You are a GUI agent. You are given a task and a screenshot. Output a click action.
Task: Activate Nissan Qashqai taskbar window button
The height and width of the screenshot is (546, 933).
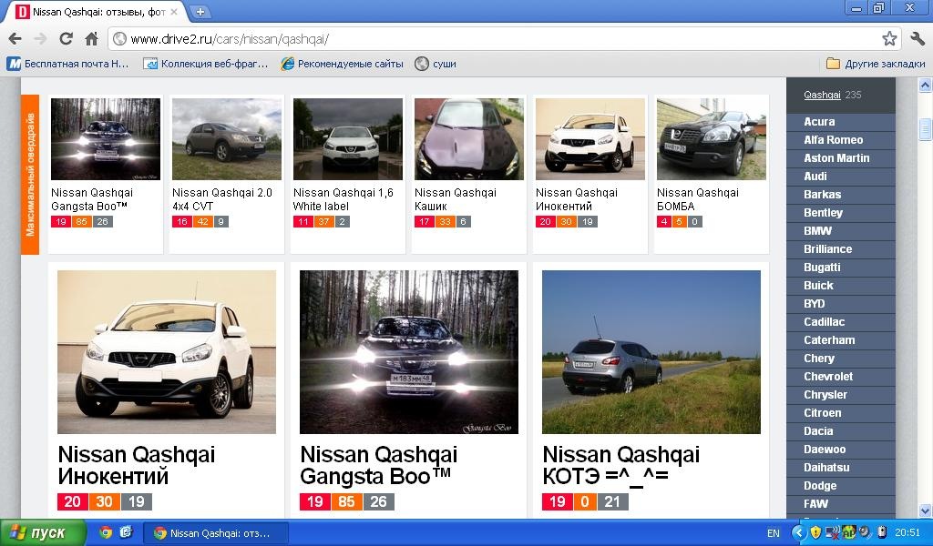click(x=216, y=533)
